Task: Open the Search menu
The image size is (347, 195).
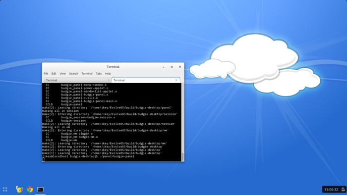Action: tap(73, 74)
